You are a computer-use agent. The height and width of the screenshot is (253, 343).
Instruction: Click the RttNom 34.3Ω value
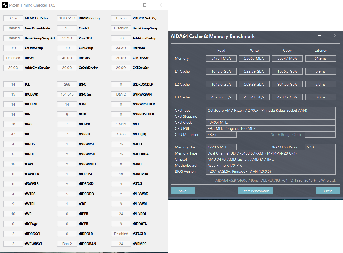121,48
